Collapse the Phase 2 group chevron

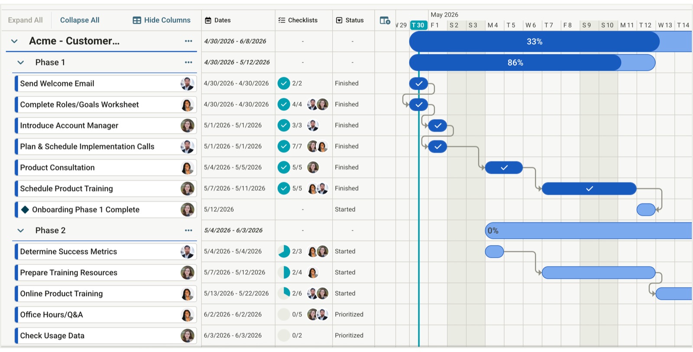coord(20,230)
